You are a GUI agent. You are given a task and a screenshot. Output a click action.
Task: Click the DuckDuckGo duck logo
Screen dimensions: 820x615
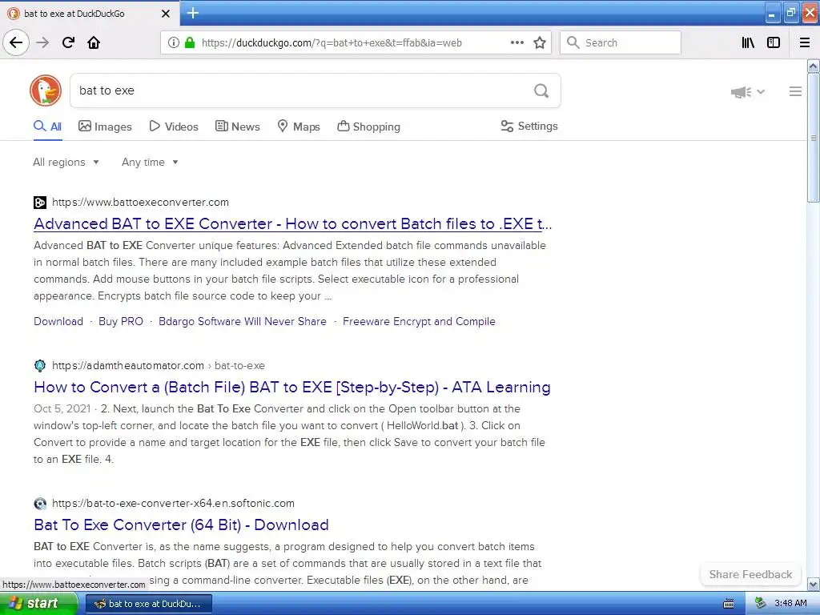coord(46,90)
